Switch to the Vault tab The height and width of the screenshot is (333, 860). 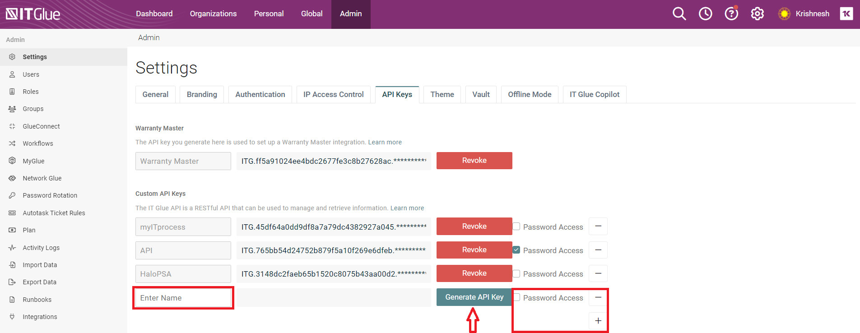(481, 94)
